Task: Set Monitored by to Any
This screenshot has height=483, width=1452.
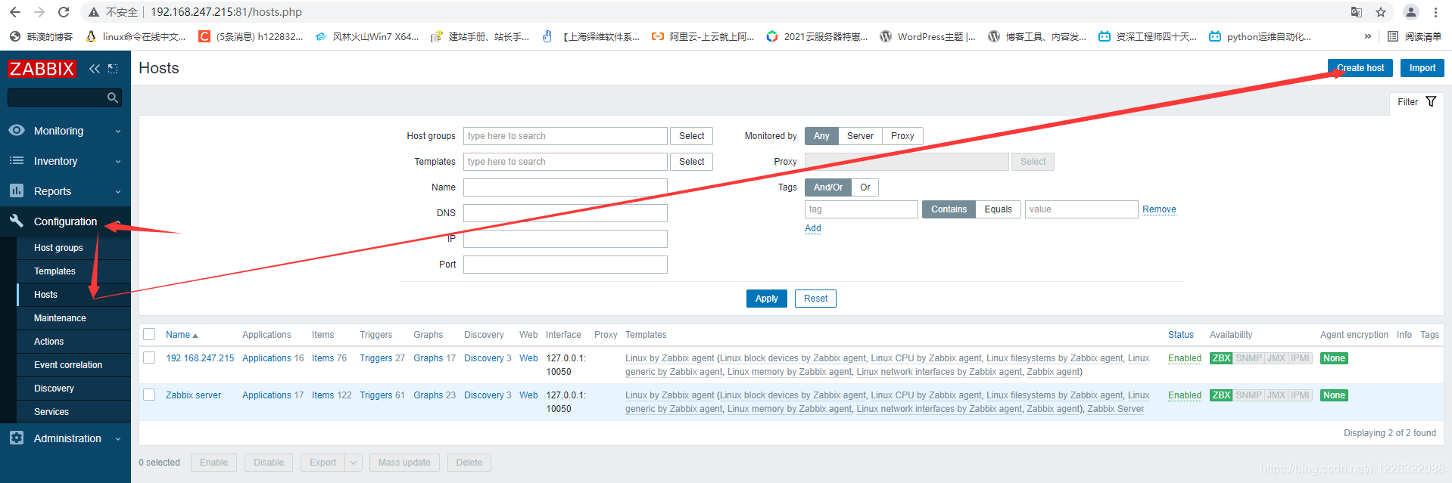Action: pyautogui.click(x=821, y=136)
